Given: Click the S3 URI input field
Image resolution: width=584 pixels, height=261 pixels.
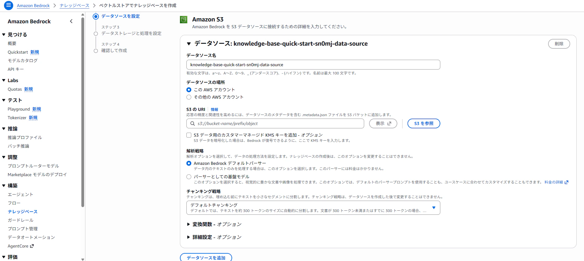Looking at the screenshot, I should click(275, 123).
